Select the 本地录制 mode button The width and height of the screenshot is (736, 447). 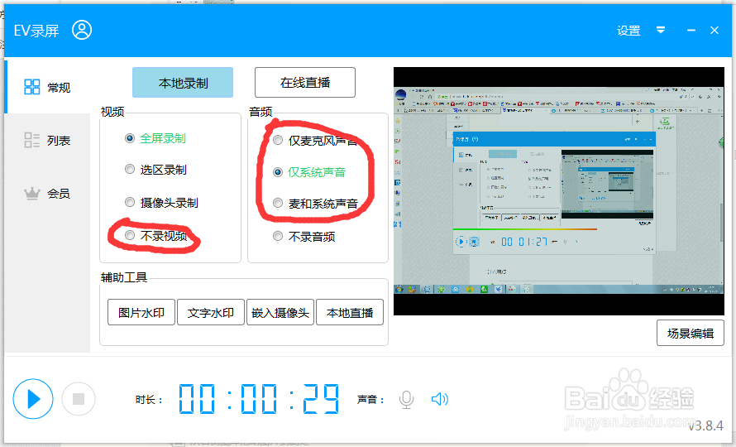[183, 83]
